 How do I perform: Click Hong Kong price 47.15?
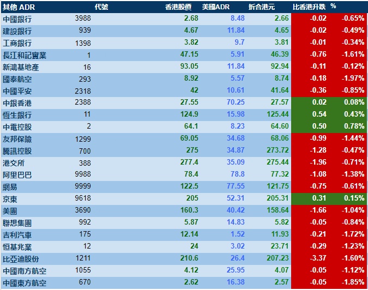pos(189,54)
